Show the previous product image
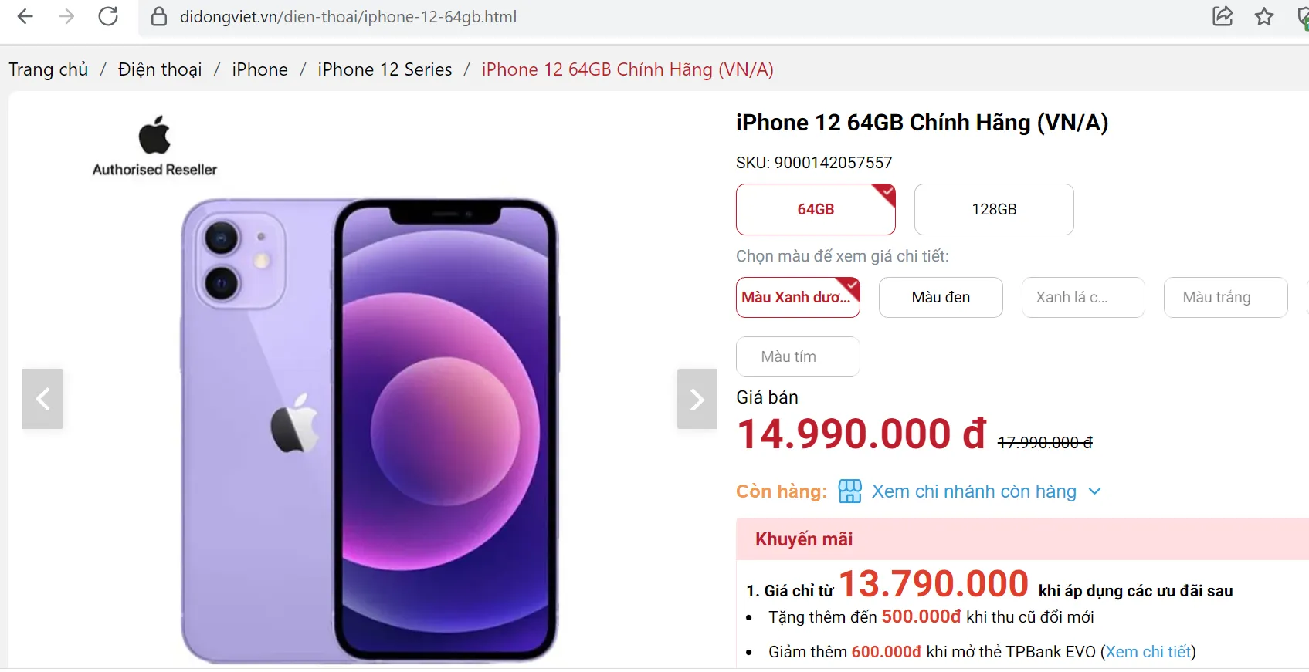1309x672 pixels. (42, 399)
